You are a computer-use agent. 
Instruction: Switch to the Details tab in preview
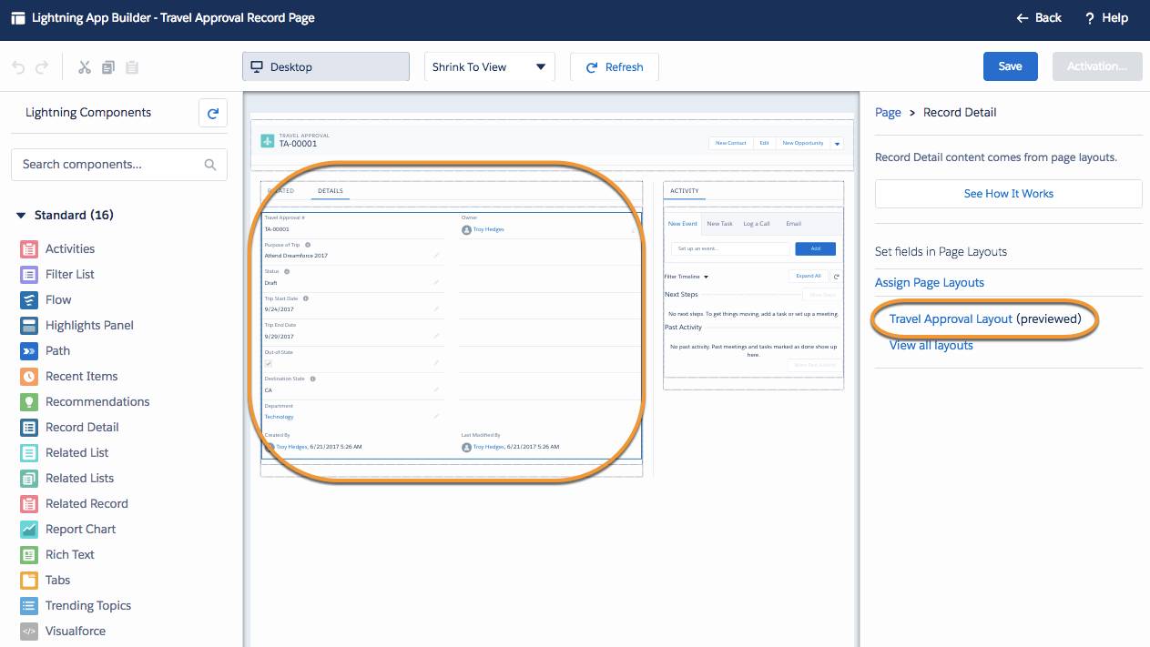point(331,191)
